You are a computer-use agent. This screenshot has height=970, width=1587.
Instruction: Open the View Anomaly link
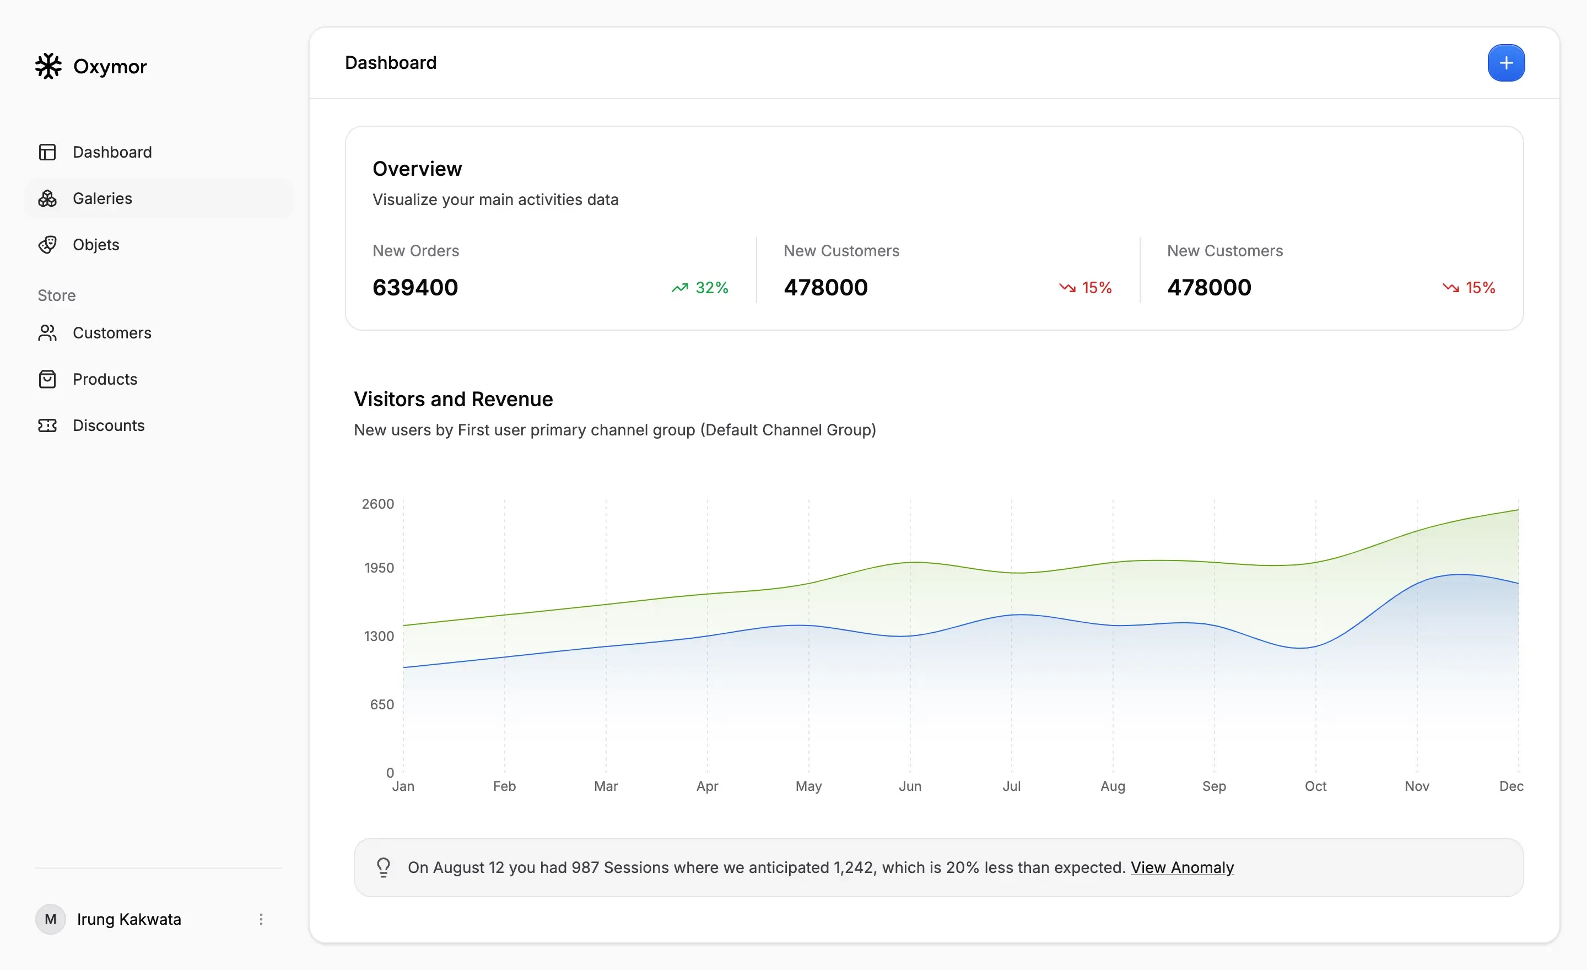(1182, 867)
